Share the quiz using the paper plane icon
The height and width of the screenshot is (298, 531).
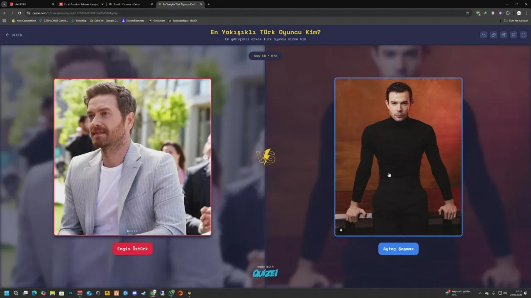click(x=504, y=35)
